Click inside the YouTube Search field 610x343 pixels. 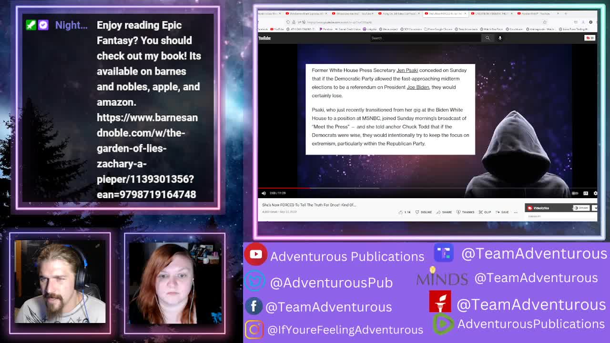click(426, 38)
